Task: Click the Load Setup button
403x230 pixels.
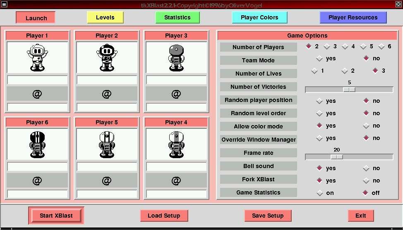Action: pos(164,216)
